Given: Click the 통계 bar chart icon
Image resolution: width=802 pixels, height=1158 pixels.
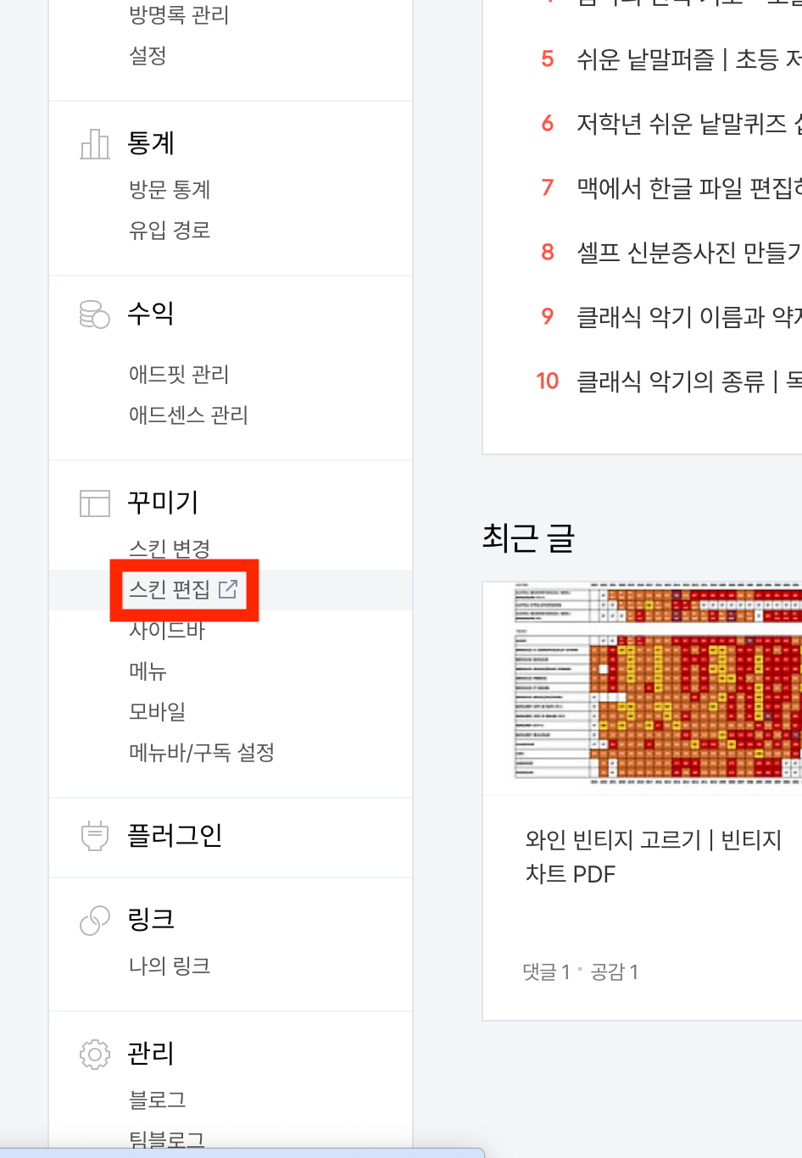Looking at the screenshot, I should point(94,144).
